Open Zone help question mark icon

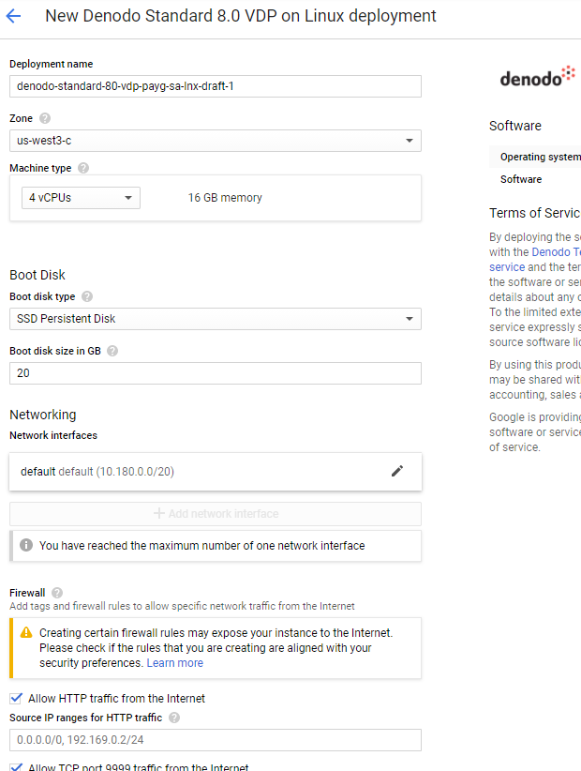[45, 118]
